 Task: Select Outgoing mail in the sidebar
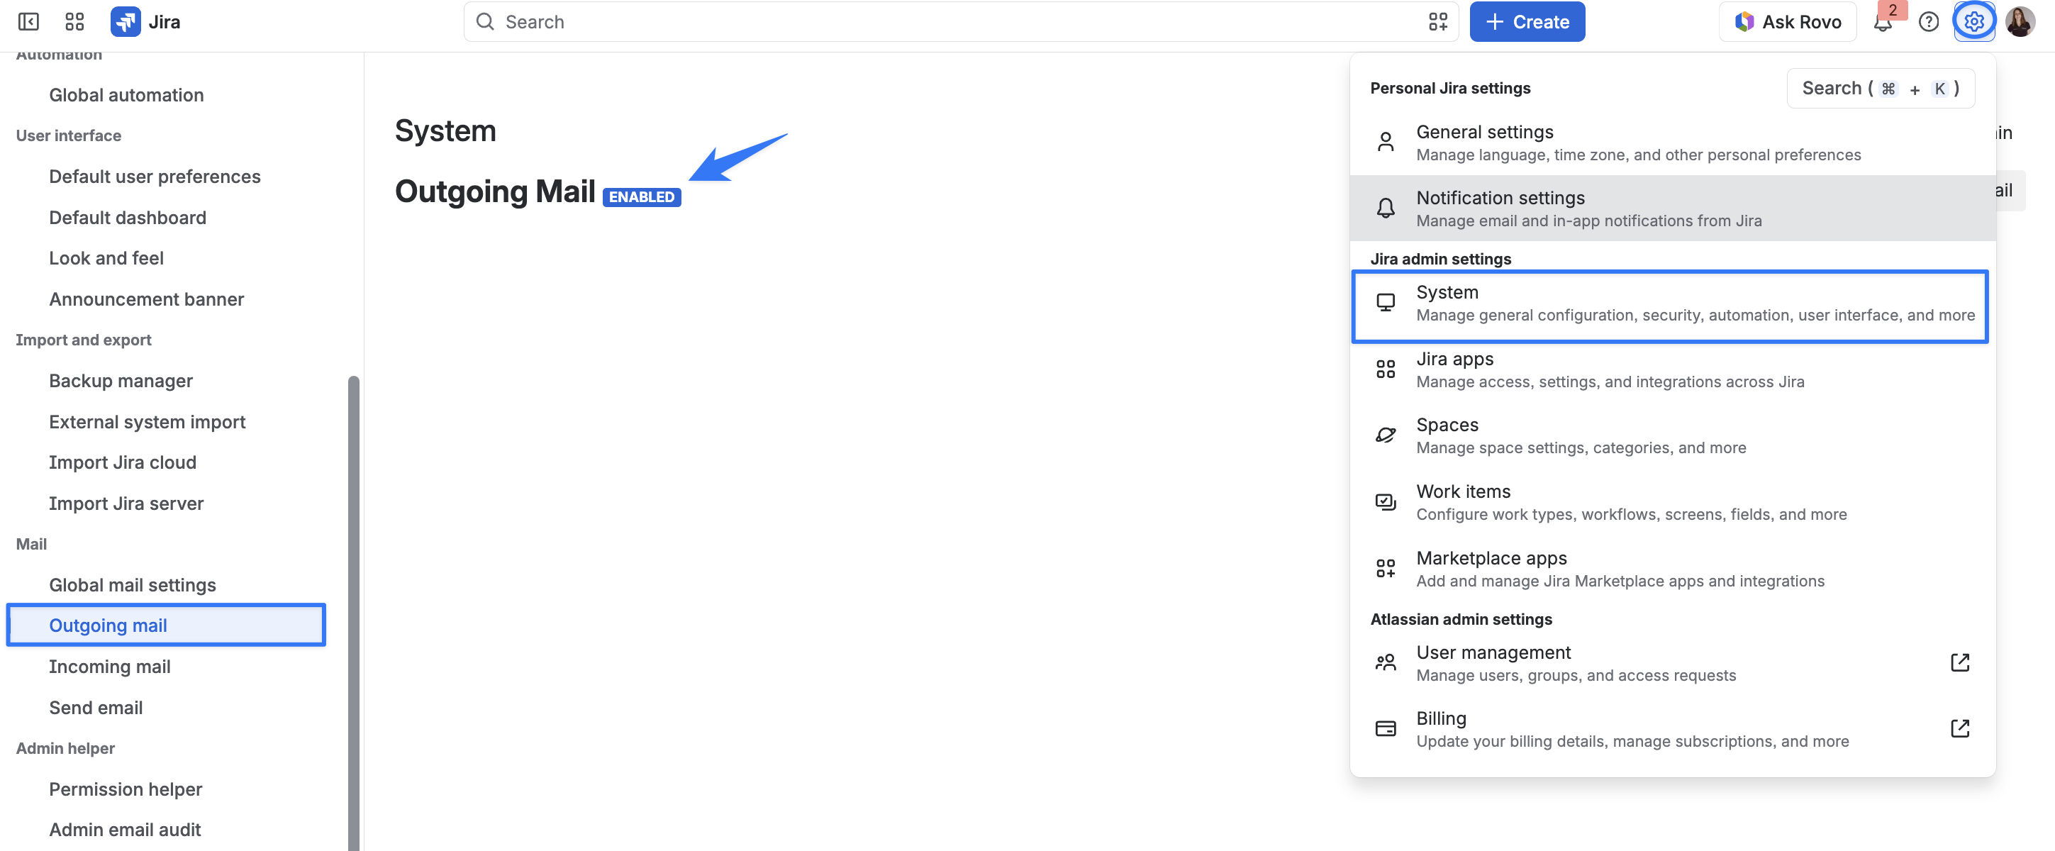point(166,625)
